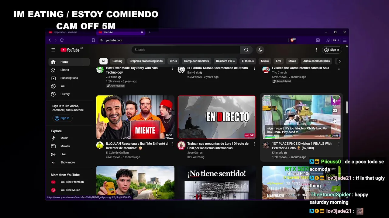Start voice search with the microphone icon
This screenshot has height=218, width=389.
pyautogui.click(x=260, y=50)
